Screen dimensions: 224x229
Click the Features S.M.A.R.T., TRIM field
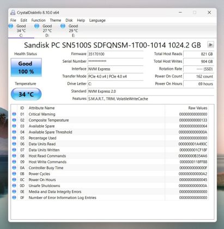[151, 99]
